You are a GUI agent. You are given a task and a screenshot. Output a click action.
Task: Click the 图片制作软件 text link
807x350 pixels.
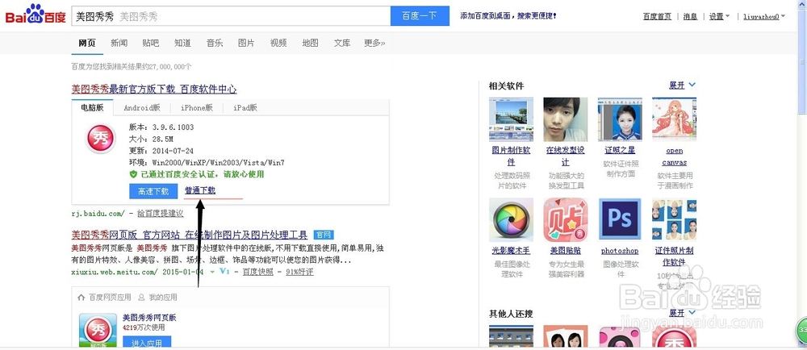pos(511,156)
